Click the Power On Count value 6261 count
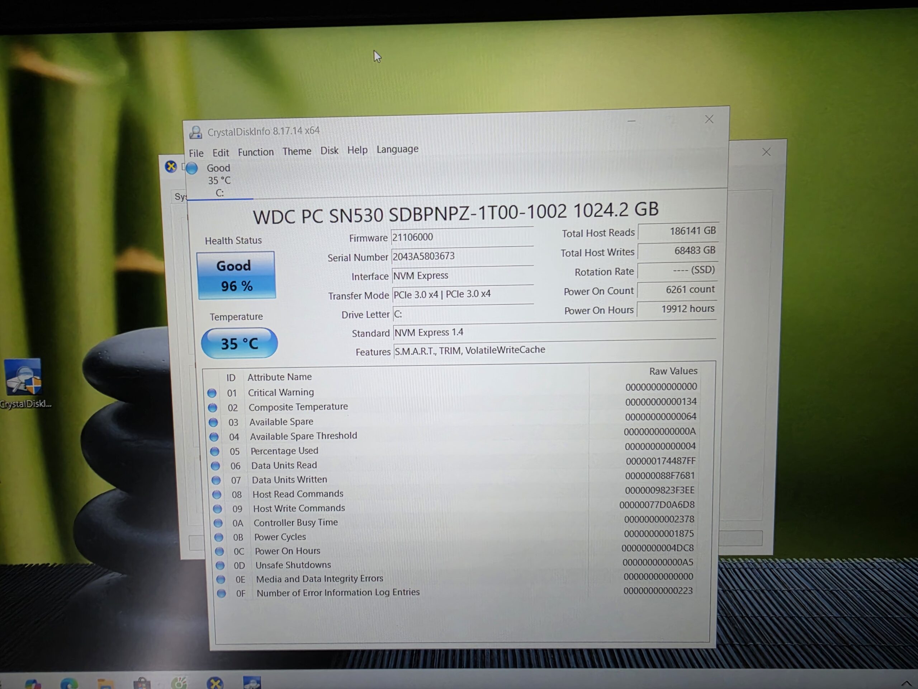Viewport: 918px width, 689px height. coord(677,290)
